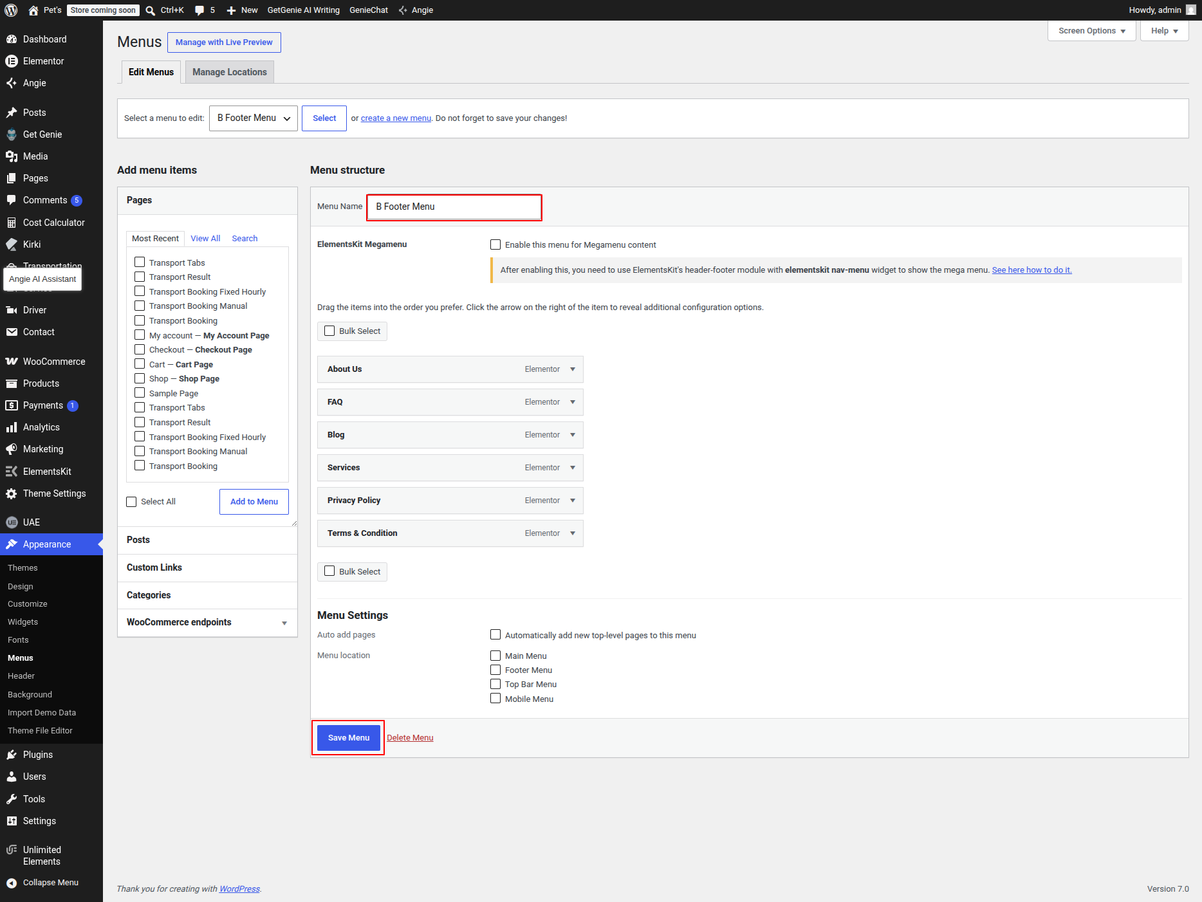Check the top Bulk Select checkbox

[x=329, y=331]
